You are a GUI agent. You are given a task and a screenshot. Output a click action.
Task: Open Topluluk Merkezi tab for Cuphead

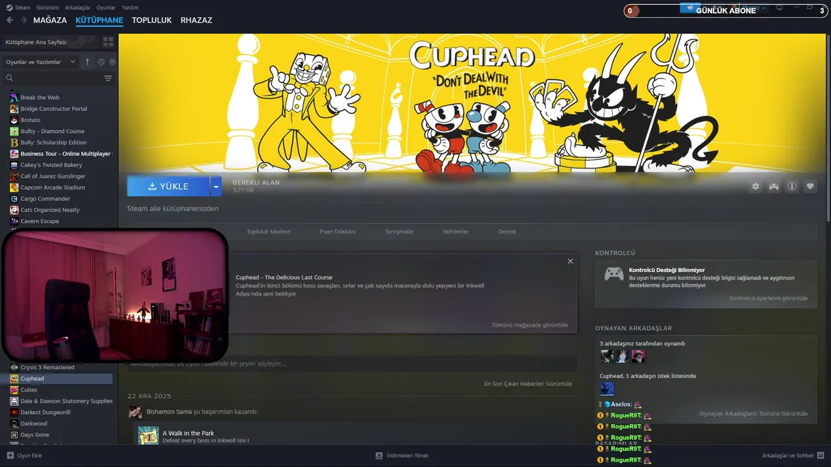[x=268, y=232]
